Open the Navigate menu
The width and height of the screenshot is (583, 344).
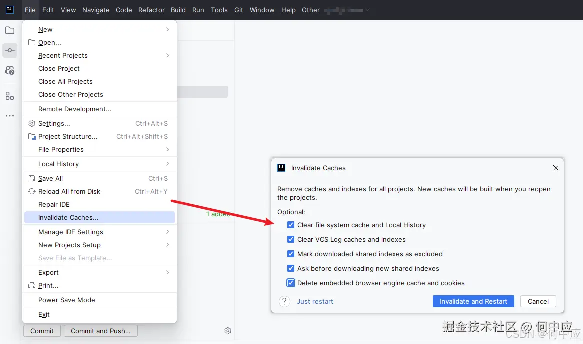(x=96, y=10)
